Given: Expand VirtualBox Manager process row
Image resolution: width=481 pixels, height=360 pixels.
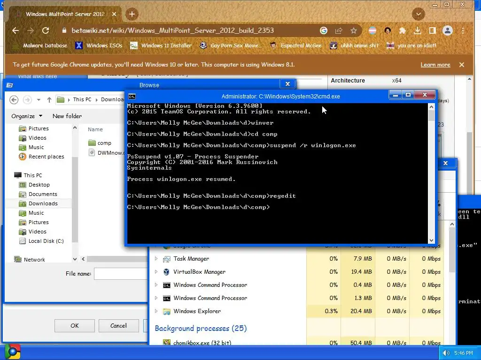Looking at the screenshot, I should pyautogui.click(x=156, y=272).
